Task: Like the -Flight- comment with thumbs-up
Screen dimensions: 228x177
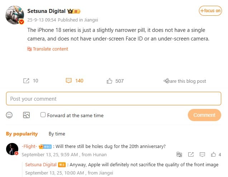Action: click(x=214, y=155)
